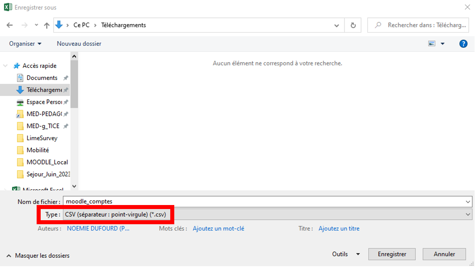Open help with the blue question mark
475x268 pixels.
point(463,44)
